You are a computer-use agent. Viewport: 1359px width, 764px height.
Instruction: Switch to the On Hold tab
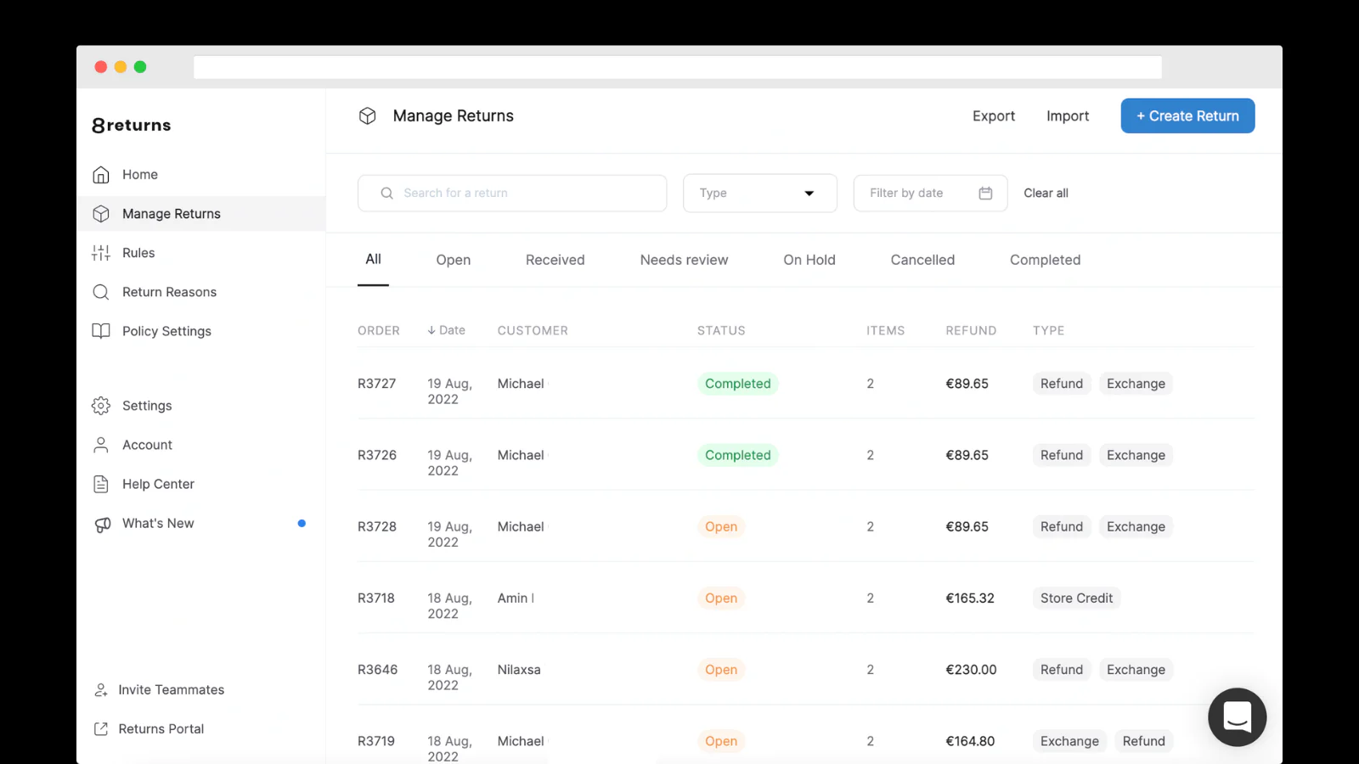click(x=809, y=260)
